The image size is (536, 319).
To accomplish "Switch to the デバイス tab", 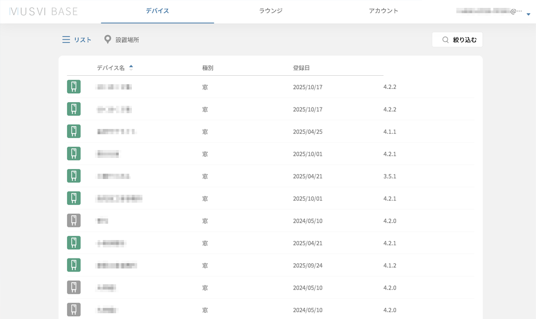I will pyautogui.click(x=157, y=11).
